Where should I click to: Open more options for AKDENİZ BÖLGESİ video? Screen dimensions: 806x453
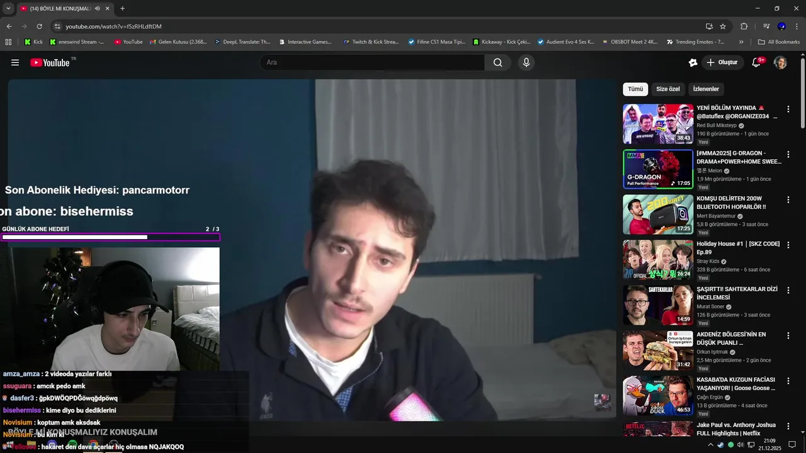tap(788, 335)
